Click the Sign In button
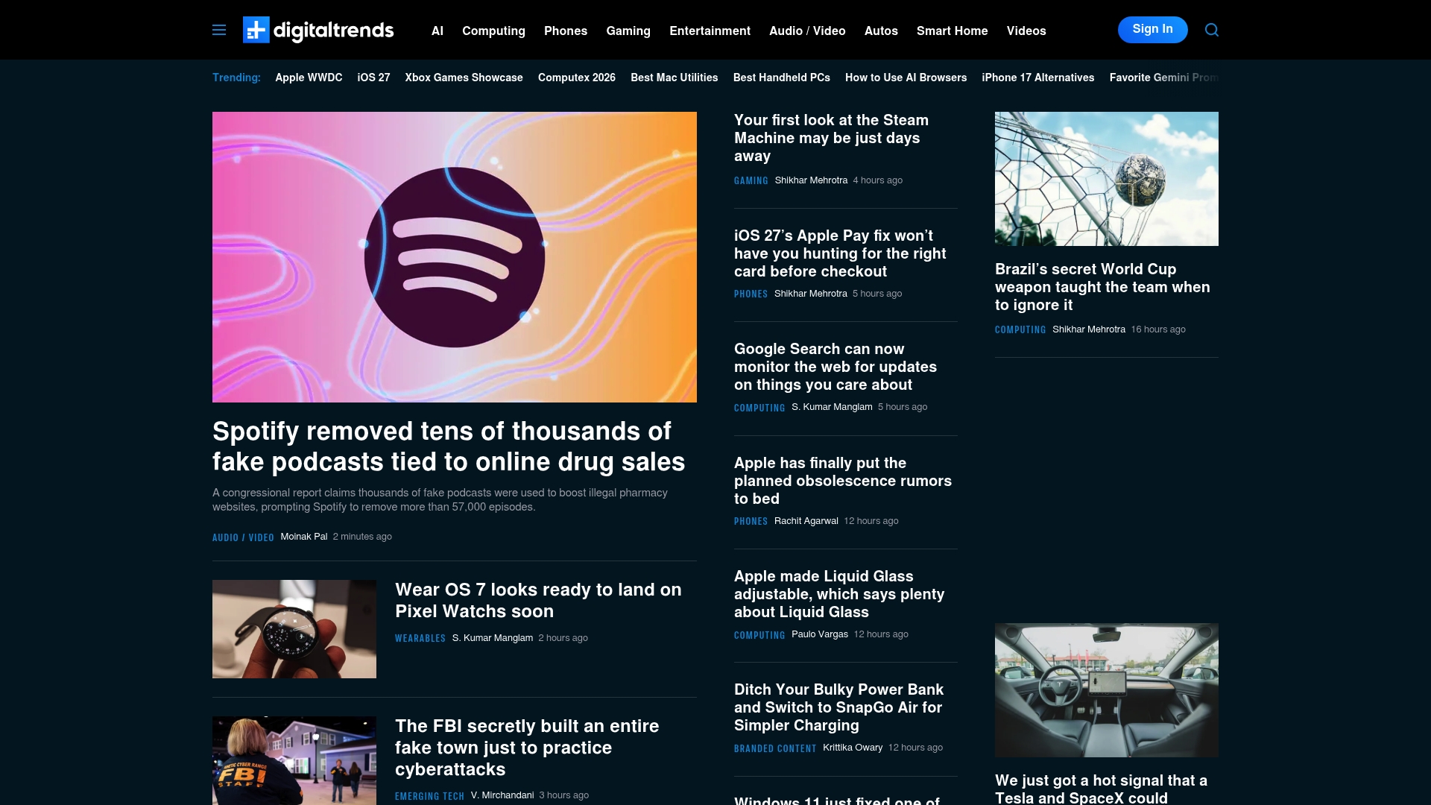 (x=1152, y=30)
